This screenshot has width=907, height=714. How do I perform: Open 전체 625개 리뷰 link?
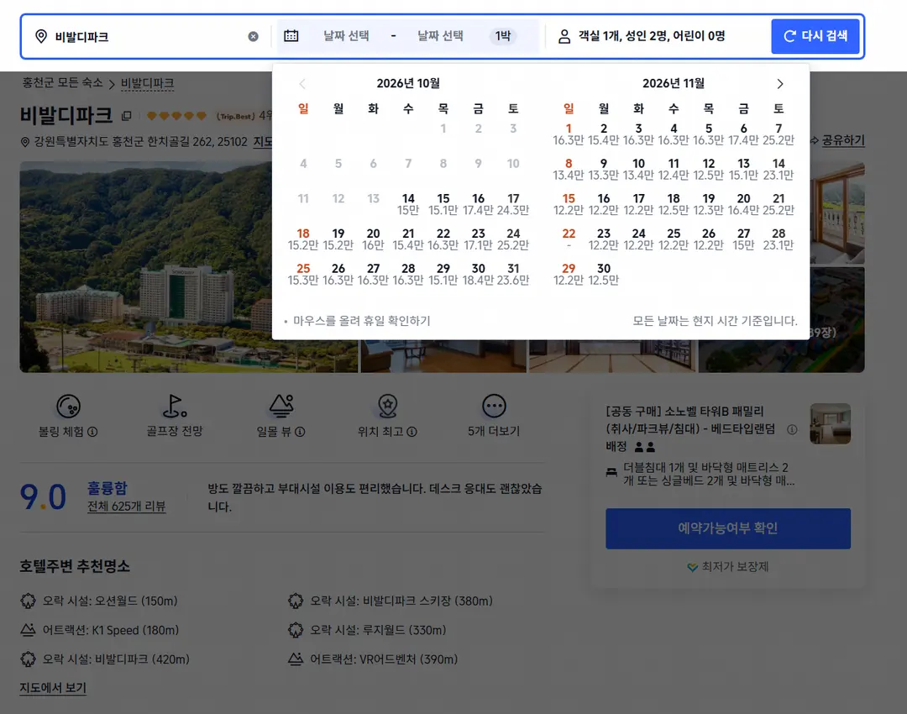[x=126, y=507]
